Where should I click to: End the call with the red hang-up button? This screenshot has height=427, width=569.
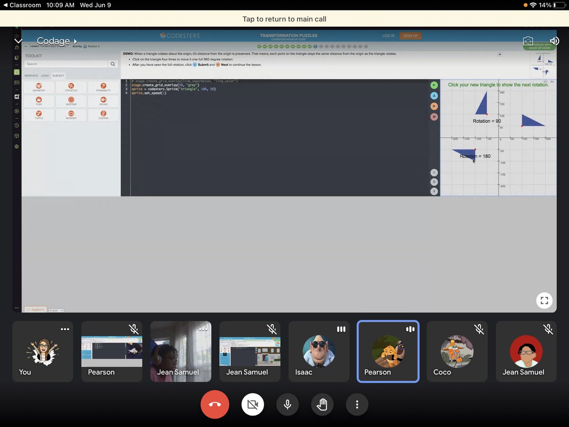[x=215, y=405]
